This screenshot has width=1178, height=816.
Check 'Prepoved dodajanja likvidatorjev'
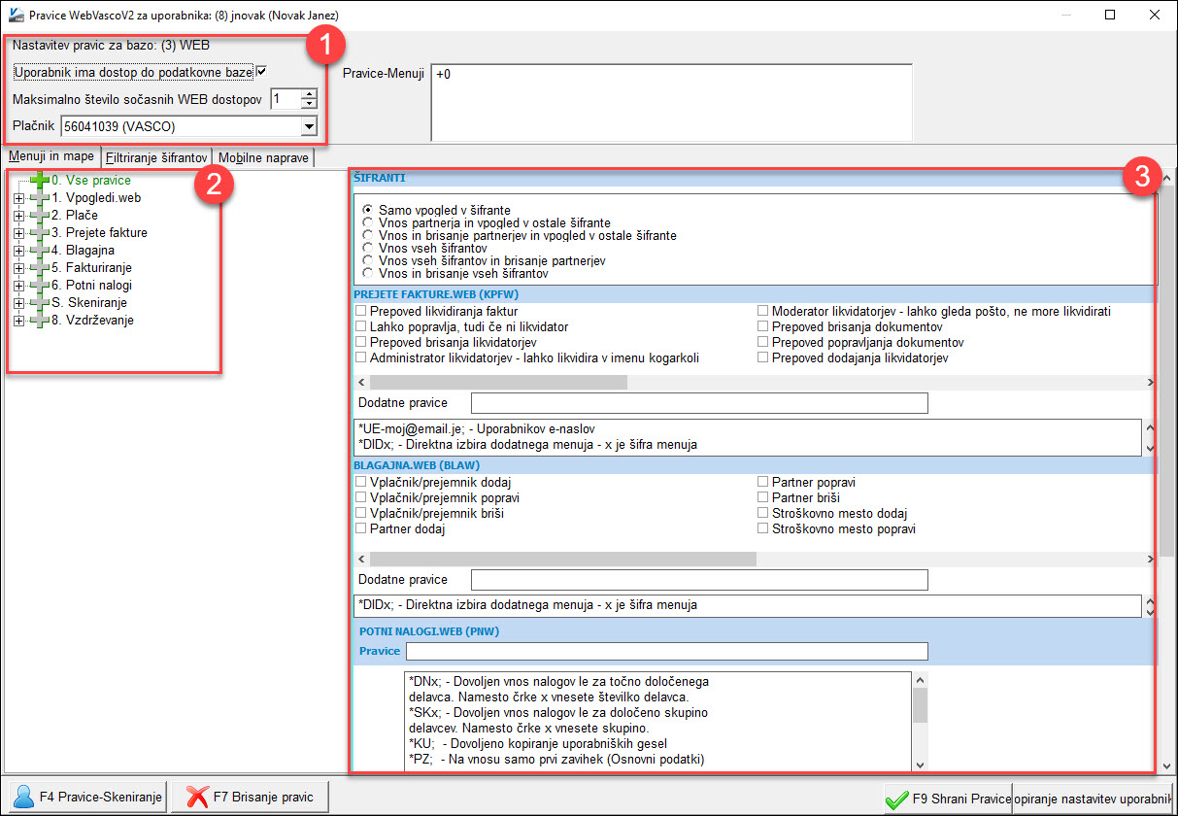[763, 357]
